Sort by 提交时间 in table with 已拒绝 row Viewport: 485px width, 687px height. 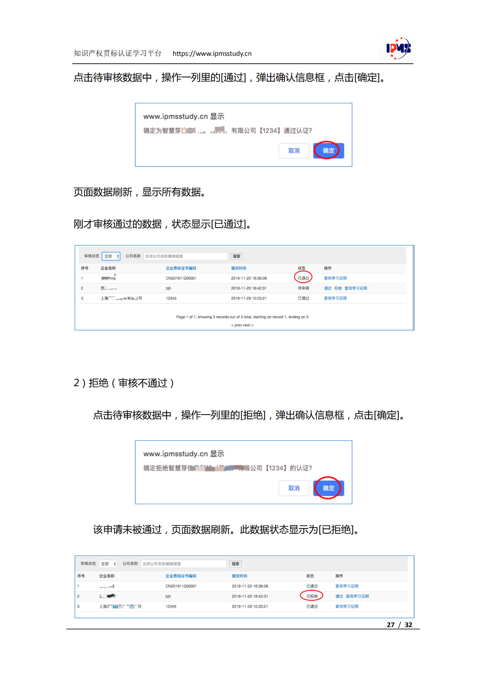click(239, 576)
